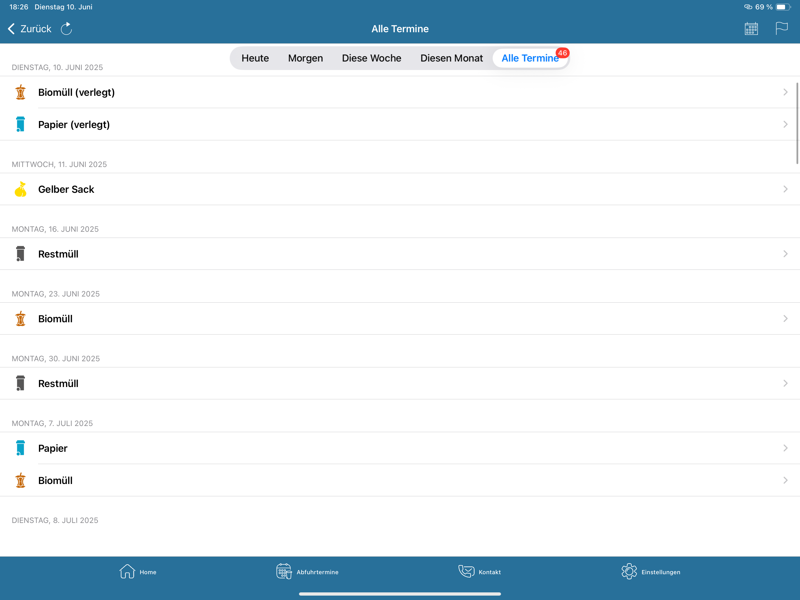Screen dimensions: 800x600
Task: Switch to the Morgen tab
Action: tap(305, 58)
